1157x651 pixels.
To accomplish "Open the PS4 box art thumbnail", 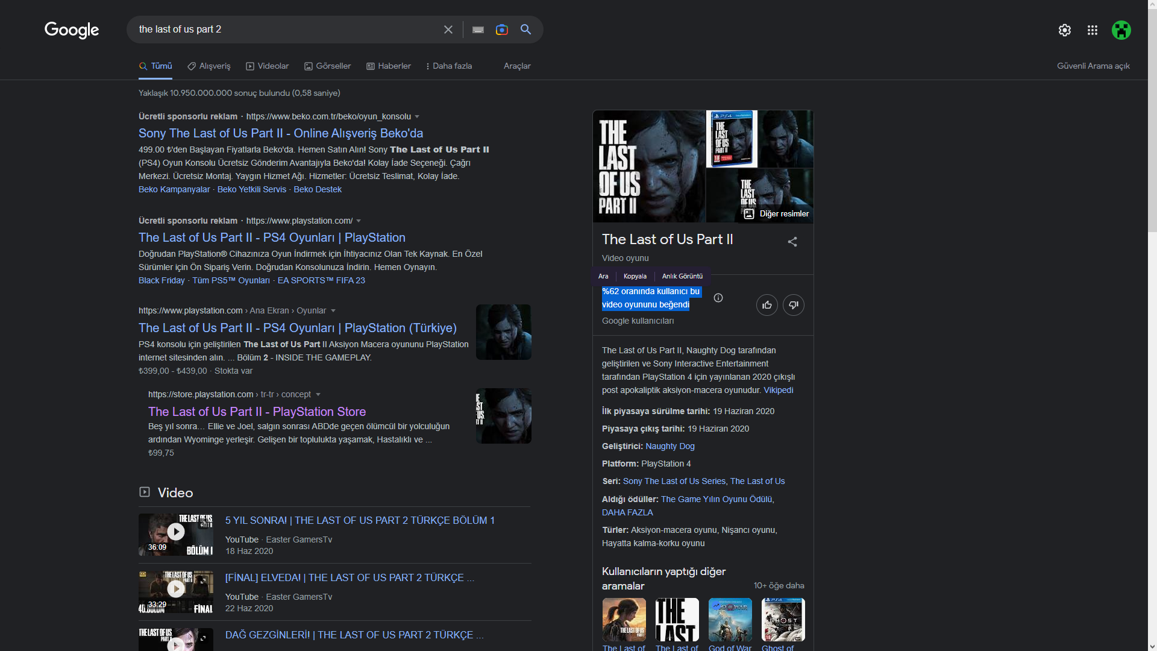I will pyautogui.click(x=732, y=139).
